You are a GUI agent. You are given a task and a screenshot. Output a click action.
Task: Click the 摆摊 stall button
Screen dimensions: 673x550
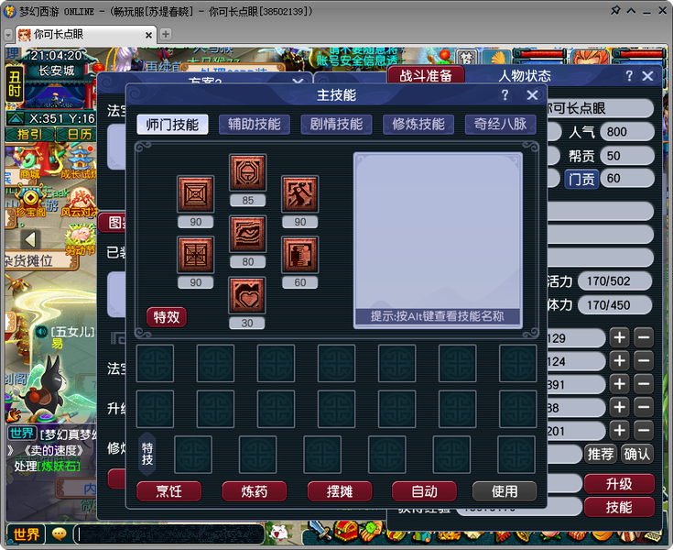click(340, 491)
